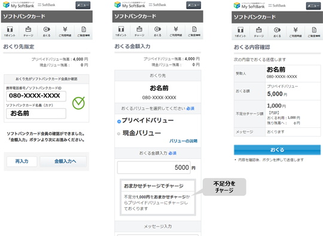The width and height of the screenshot is (323, 236).
Task: Click the おくる金額入力 page heading
Action: pyautogui.click(x=132, y=46)
